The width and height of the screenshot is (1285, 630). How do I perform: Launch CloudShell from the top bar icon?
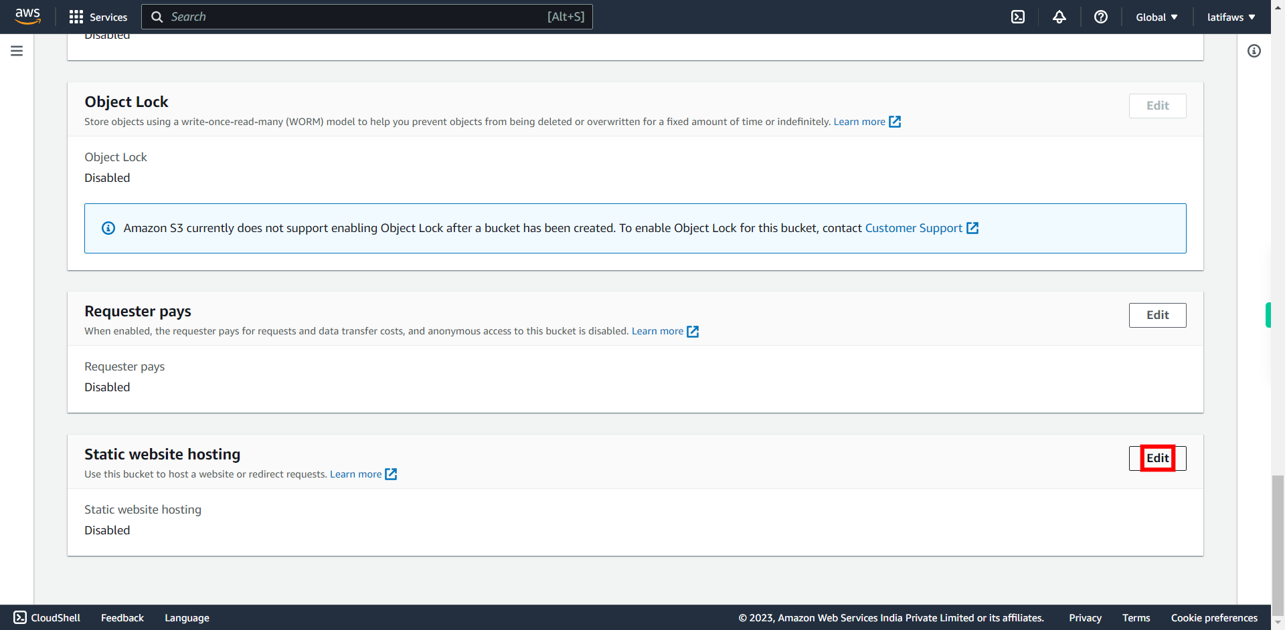click(1018, 17)
